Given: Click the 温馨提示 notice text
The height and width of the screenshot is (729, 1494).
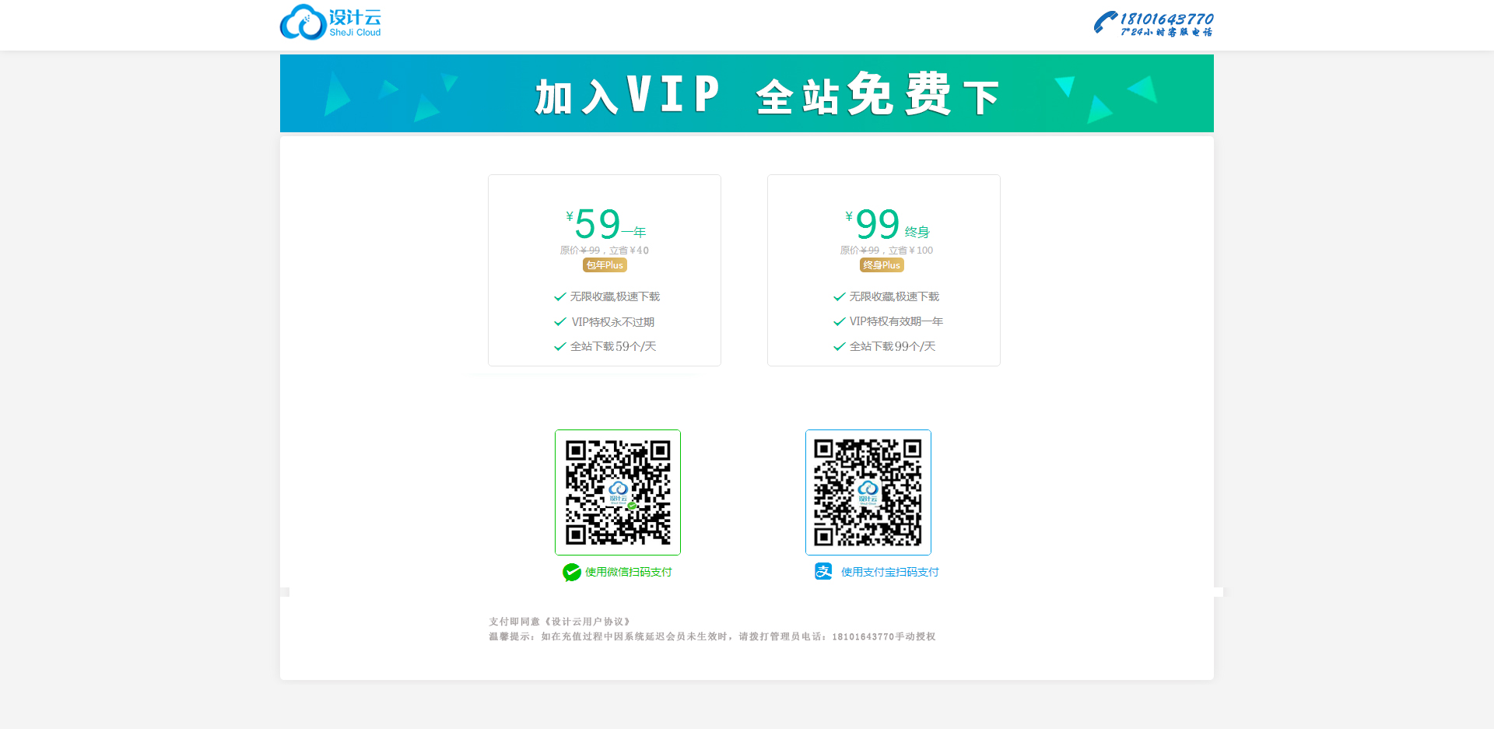Looking at the screenshot, I should (712, 636).
